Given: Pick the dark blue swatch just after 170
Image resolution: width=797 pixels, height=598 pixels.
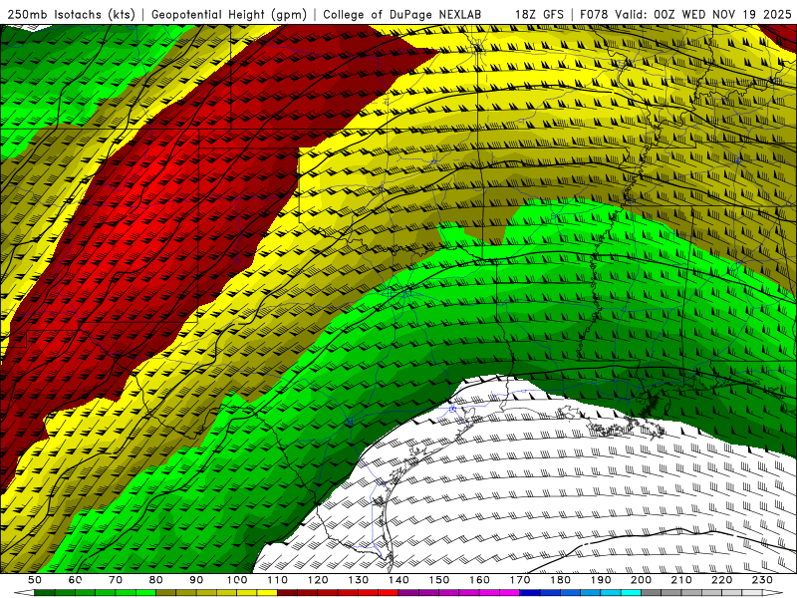Looking at the screenshot, I should coord(530,592).
